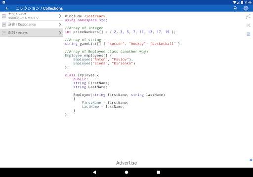The image size is (253, 177).
Task: Tap the list icon beside セット / Set
Action: [4, 16]
